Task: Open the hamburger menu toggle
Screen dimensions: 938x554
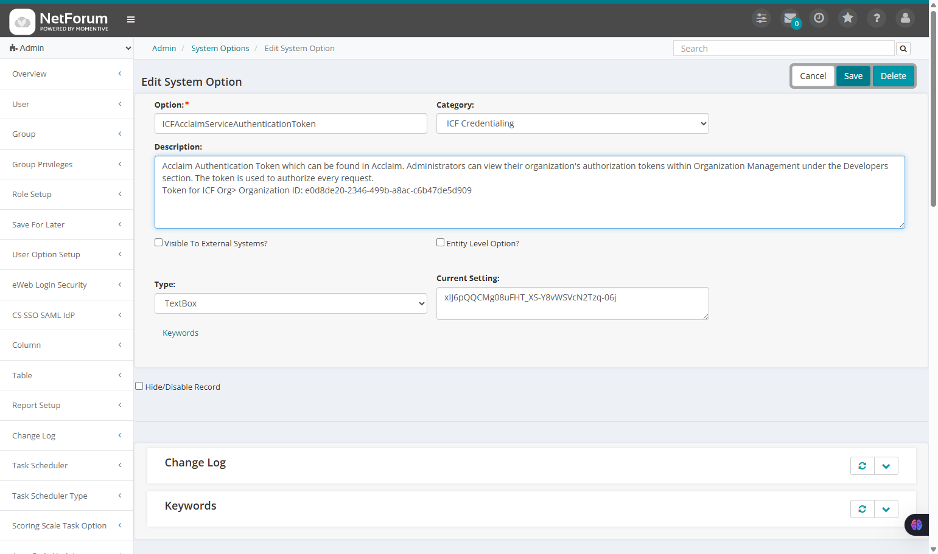Action: click(x=130, y=19)
